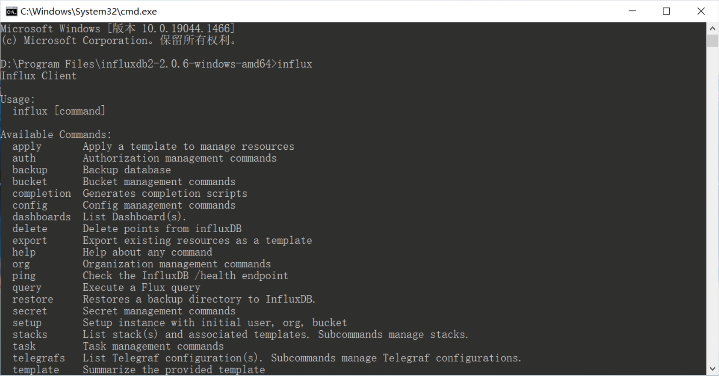Click the Available Commands: heading
The height and width of the screenshot is (376, 719).
[56, 135]
